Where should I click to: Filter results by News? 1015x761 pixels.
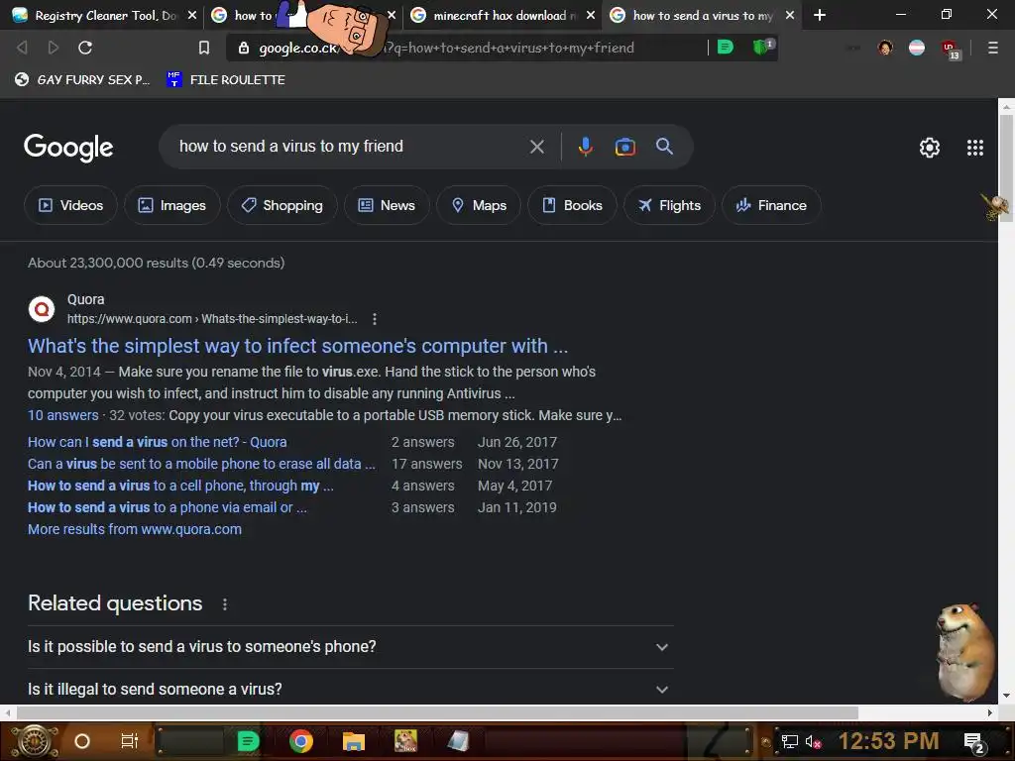coord(387,205)
